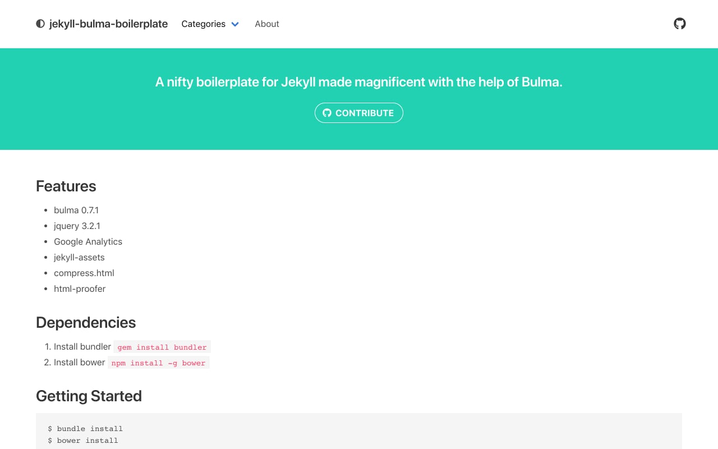The width and height of the screenshot is (718, 449).
Task: Click the bundle install line in the code block
Action: click(85, 428)
